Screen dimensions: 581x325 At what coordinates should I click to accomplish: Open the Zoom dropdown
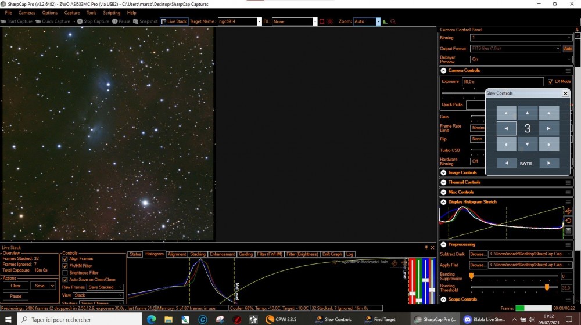(378, 21)
